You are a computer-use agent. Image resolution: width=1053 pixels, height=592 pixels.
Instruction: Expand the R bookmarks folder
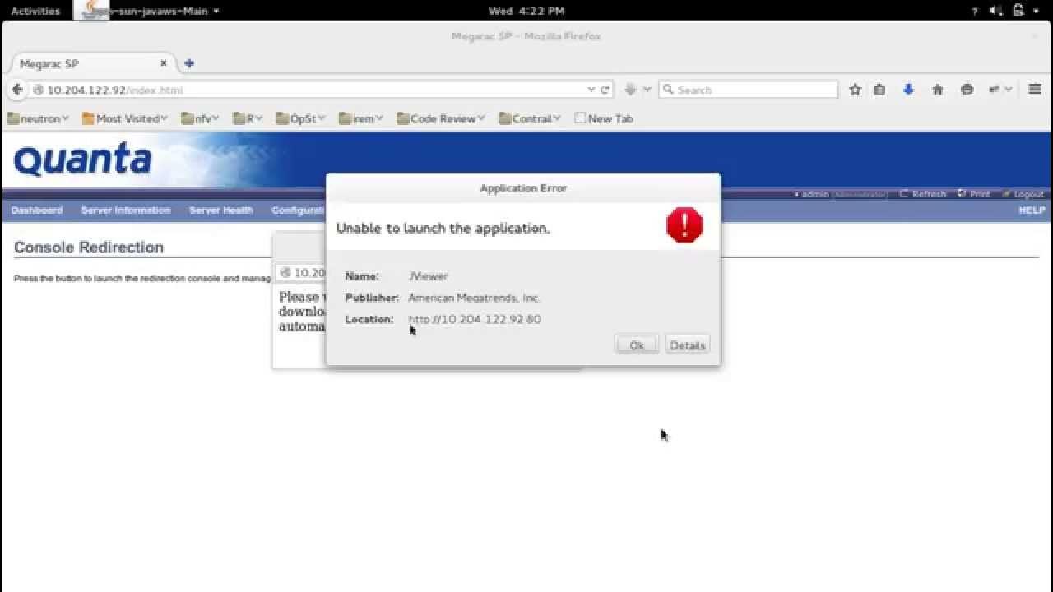point(248,118)
